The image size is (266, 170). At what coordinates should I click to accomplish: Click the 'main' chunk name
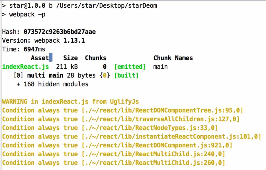click(x=160, y=67)
